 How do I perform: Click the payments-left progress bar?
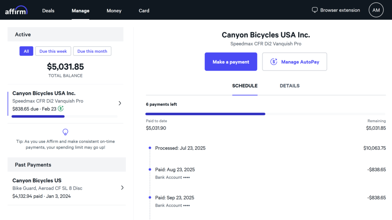pos(265,114)
